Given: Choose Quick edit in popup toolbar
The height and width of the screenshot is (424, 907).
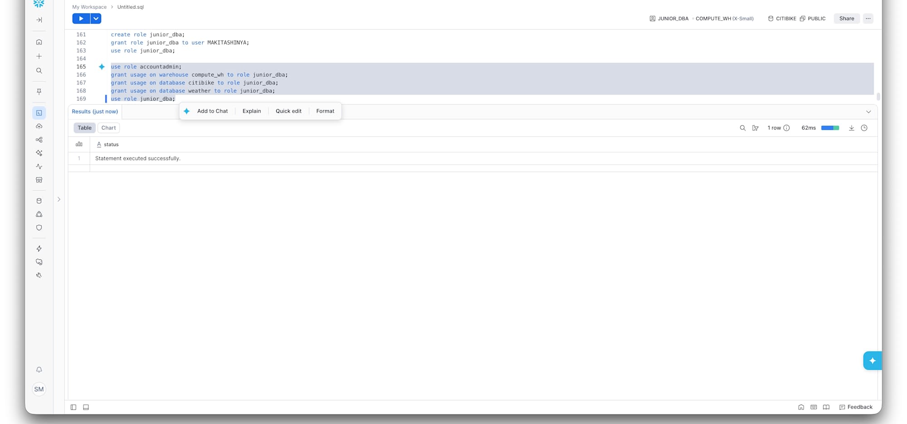Looking at the screenshot, I should point(288,111).
